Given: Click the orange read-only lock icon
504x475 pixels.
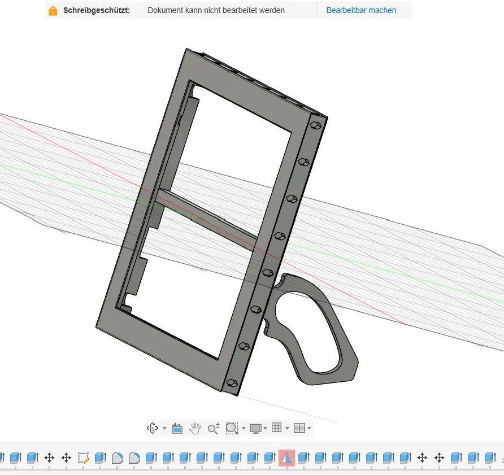Looking at the screenshot, I should coord(53,11).
